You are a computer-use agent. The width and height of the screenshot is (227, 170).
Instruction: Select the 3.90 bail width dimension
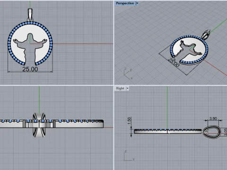click(x=213, y=119)
